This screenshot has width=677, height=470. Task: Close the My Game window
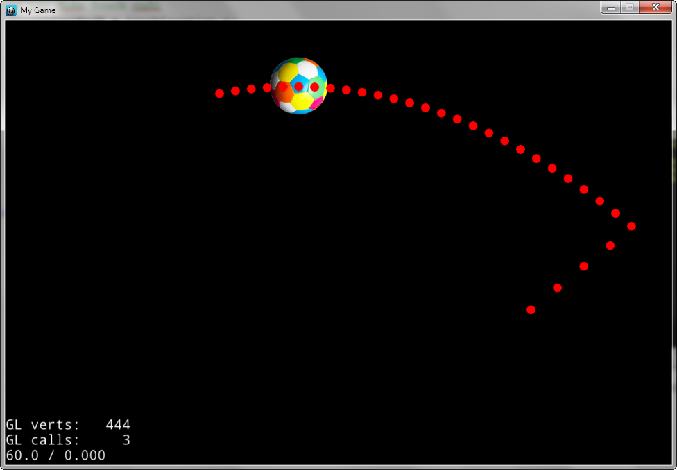pyautogui.click(x=655, y=8)
